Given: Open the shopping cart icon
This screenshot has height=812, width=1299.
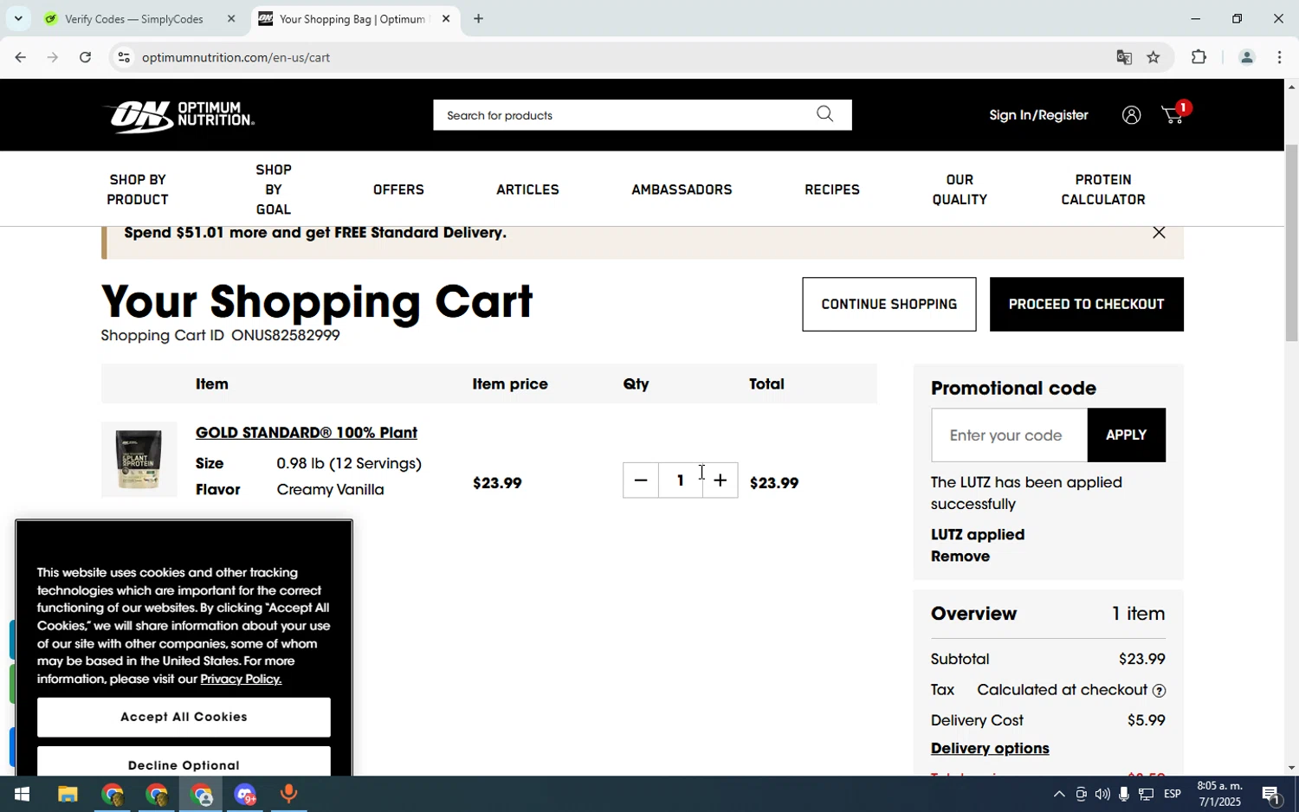Looking at the screenshot, I should click(x=1174, y=114).
